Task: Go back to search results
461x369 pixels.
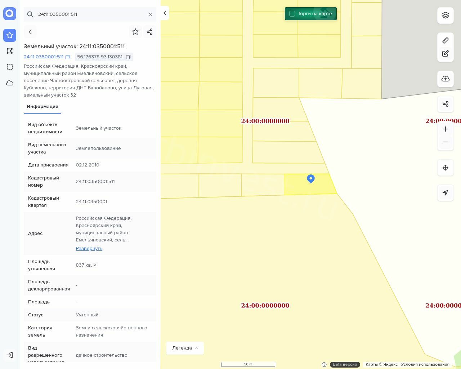Action: [x=30, y=32]
